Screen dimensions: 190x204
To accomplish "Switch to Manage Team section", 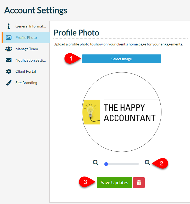I will click(26, 49).
